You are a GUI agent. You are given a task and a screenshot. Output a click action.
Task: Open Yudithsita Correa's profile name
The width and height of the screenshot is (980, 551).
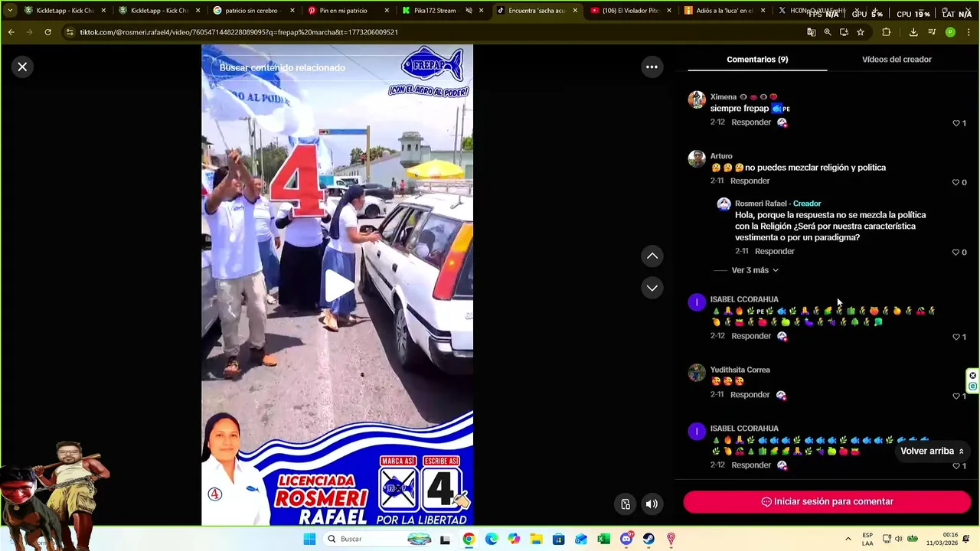[x=740, y=370]
